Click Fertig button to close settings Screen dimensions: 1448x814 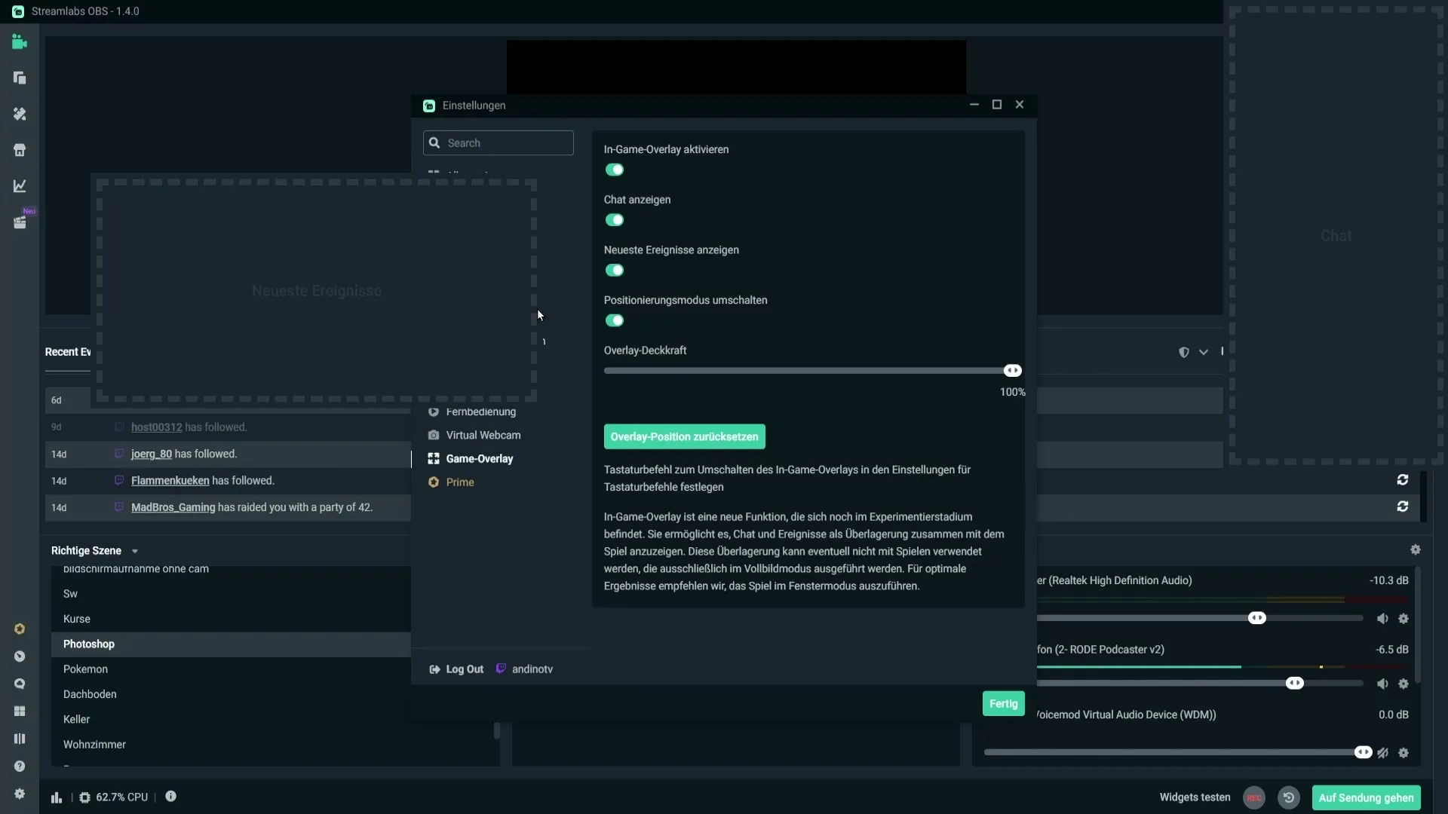point(1004,702)
